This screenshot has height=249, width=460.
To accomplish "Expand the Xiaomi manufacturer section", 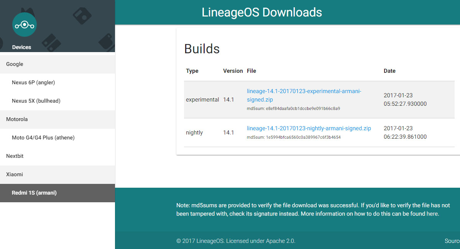I will (14, 174).
